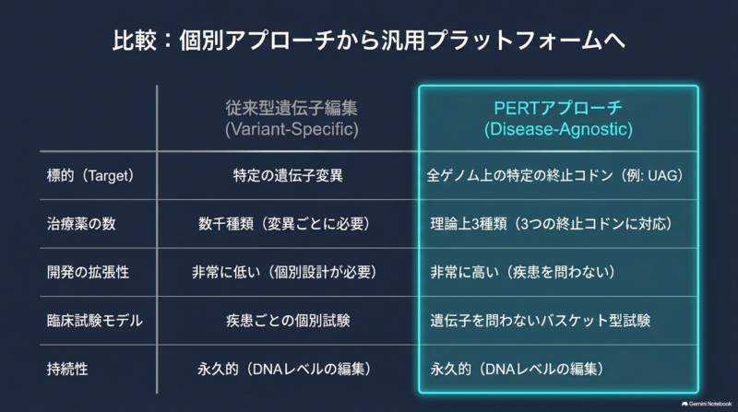
Task: Click the 疾患ごとの個別試験 cell
Action: tap(288, 321)
